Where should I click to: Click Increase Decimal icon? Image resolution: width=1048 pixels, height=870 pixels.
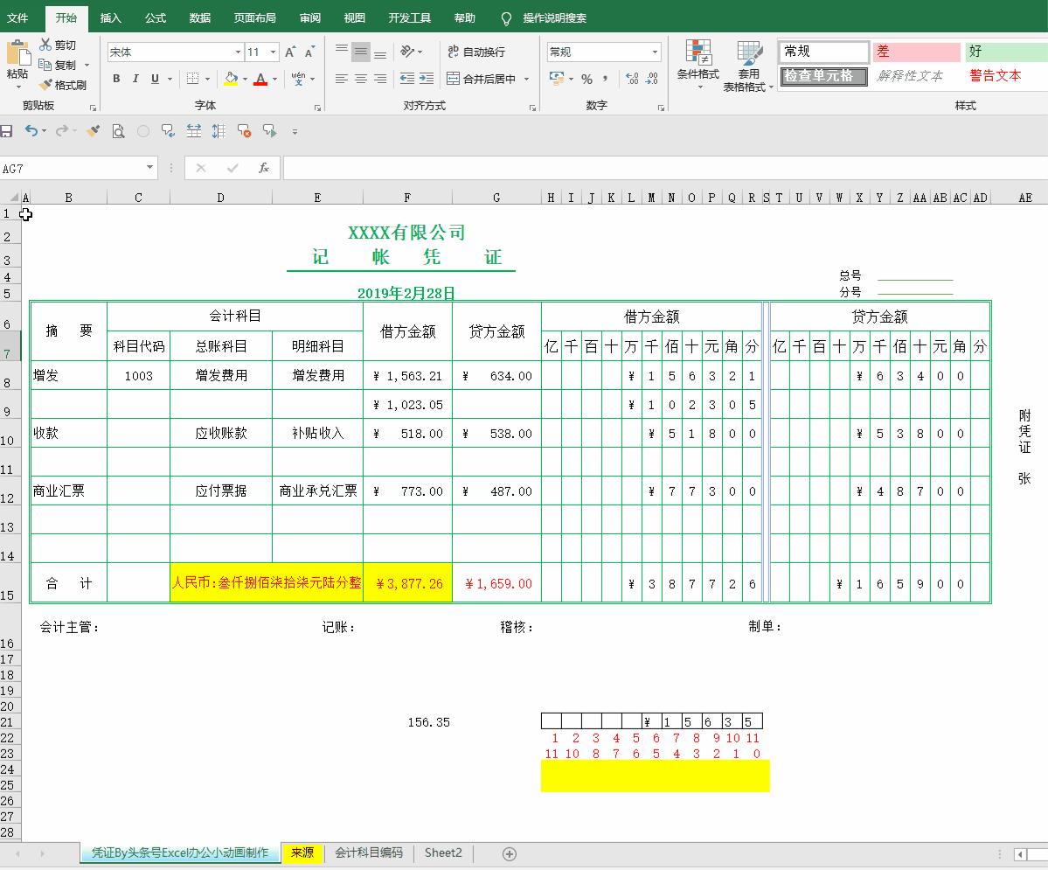631,78
